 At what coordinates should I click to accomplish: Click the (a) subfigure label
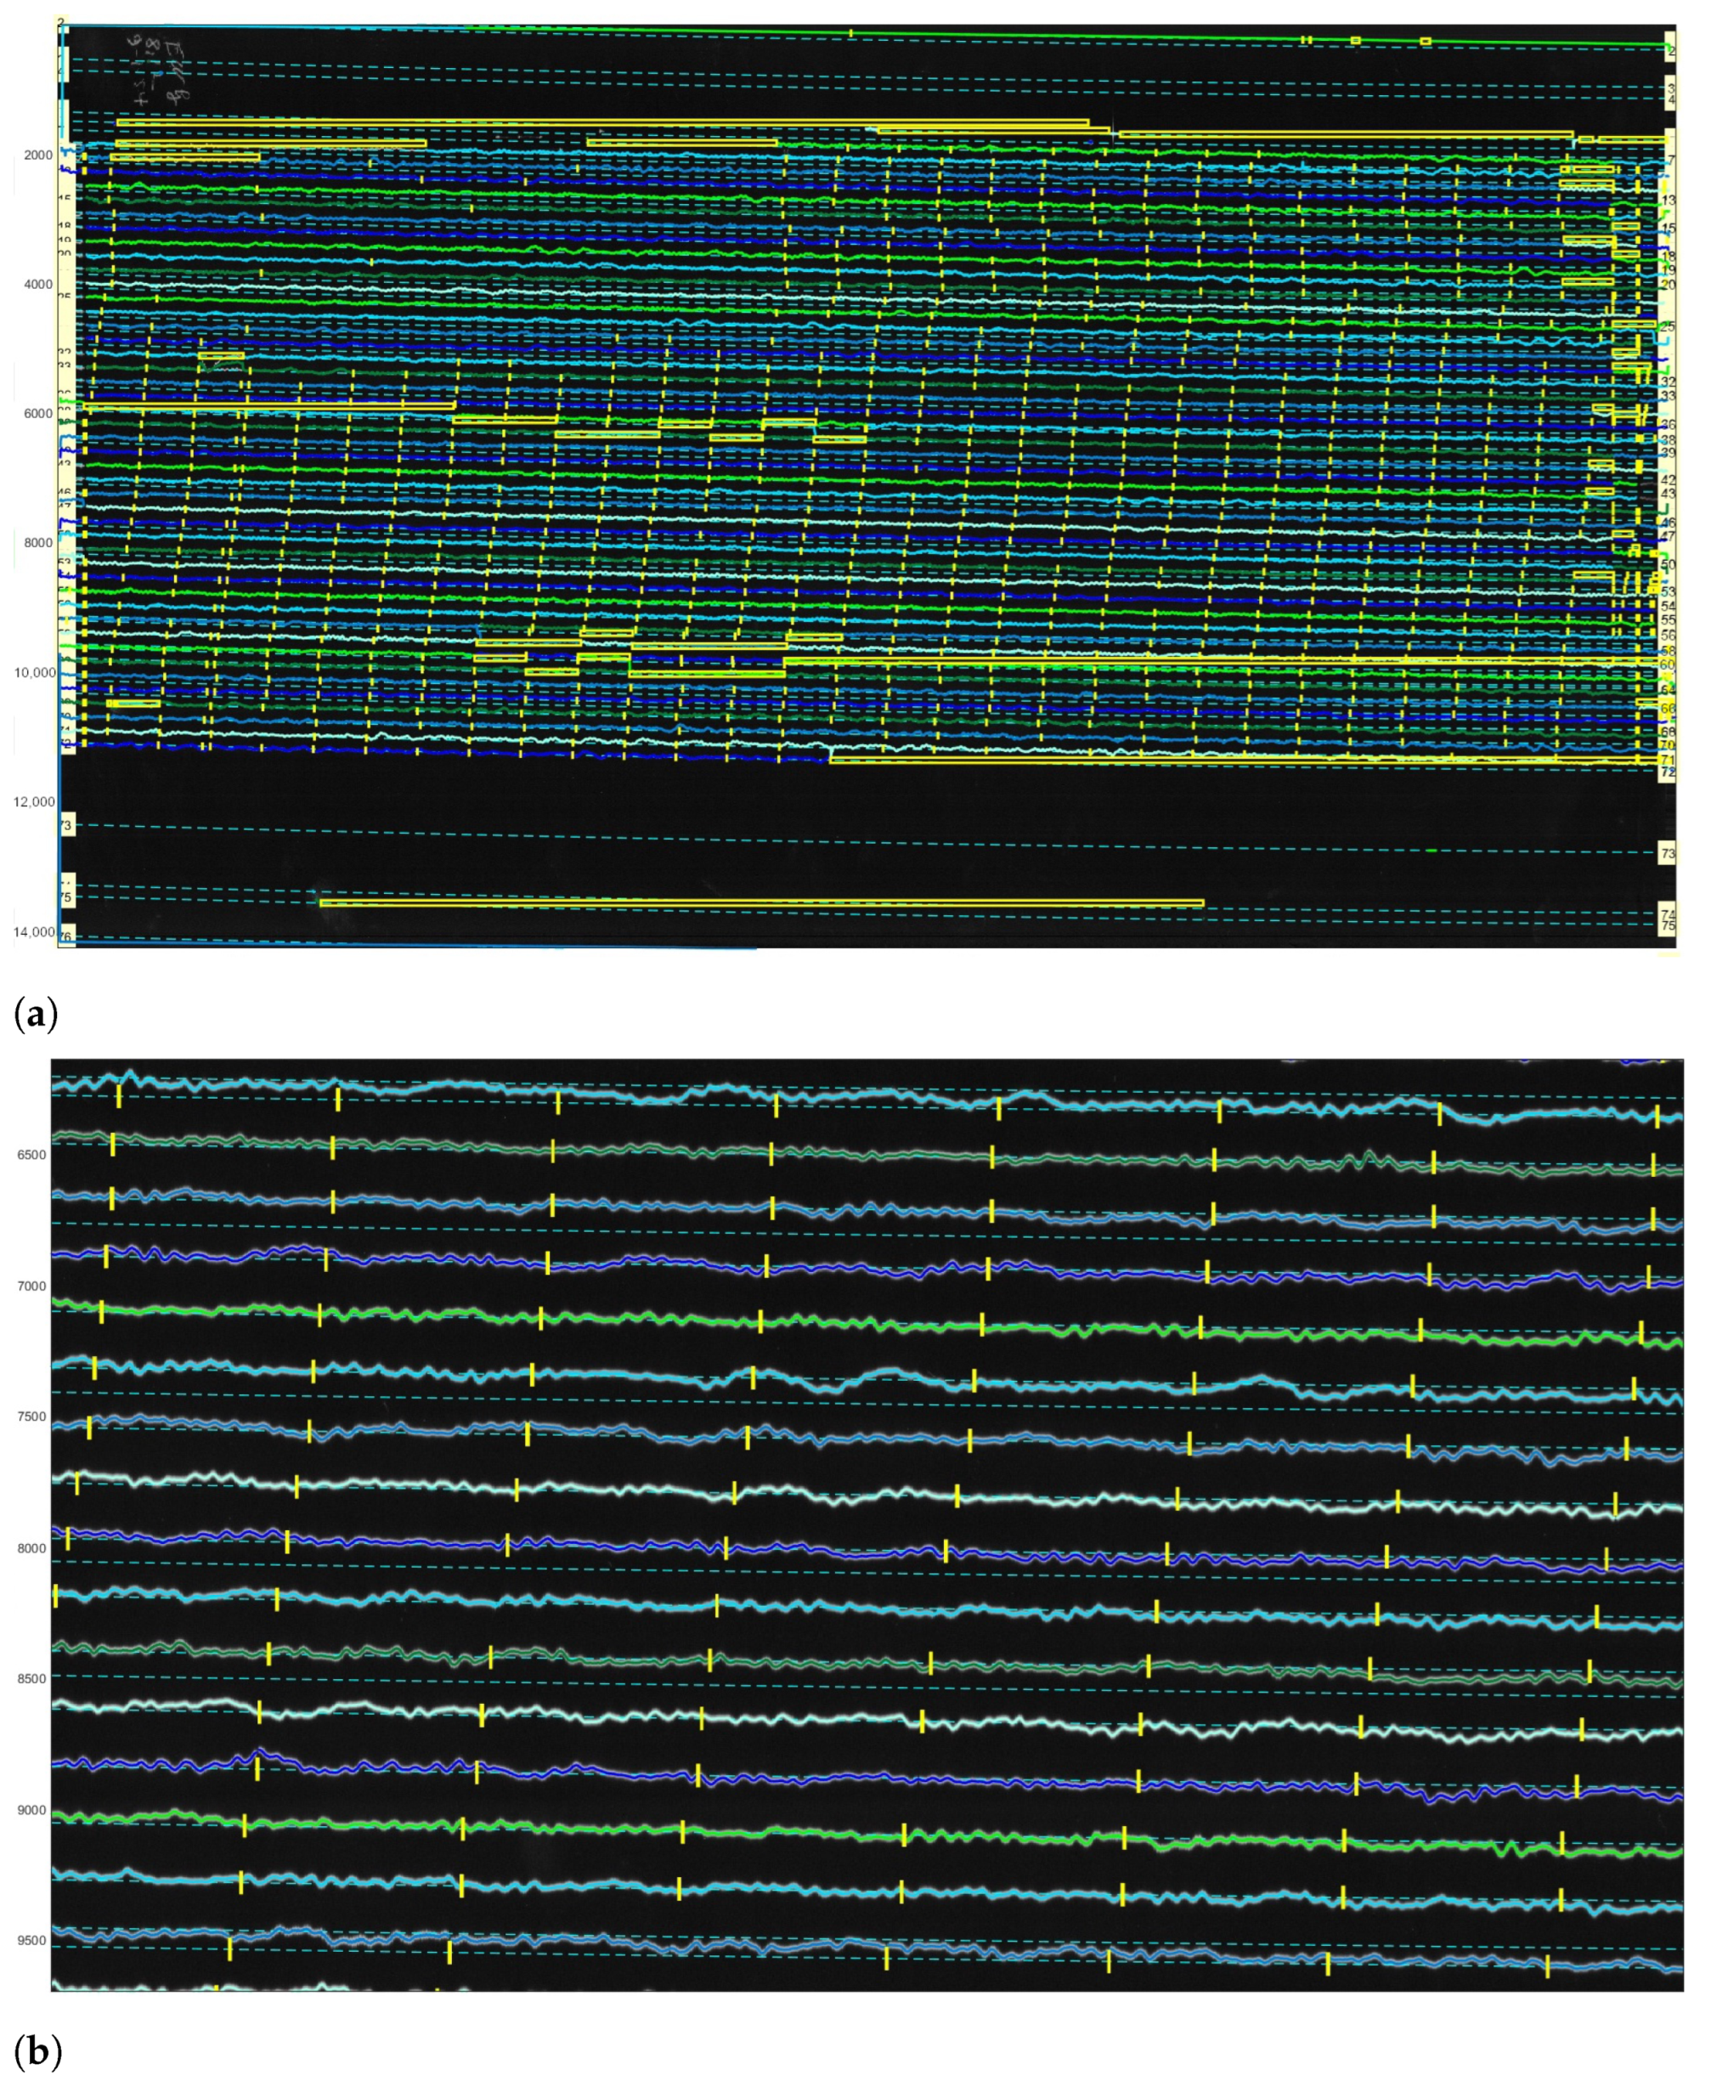point(37,1014)
